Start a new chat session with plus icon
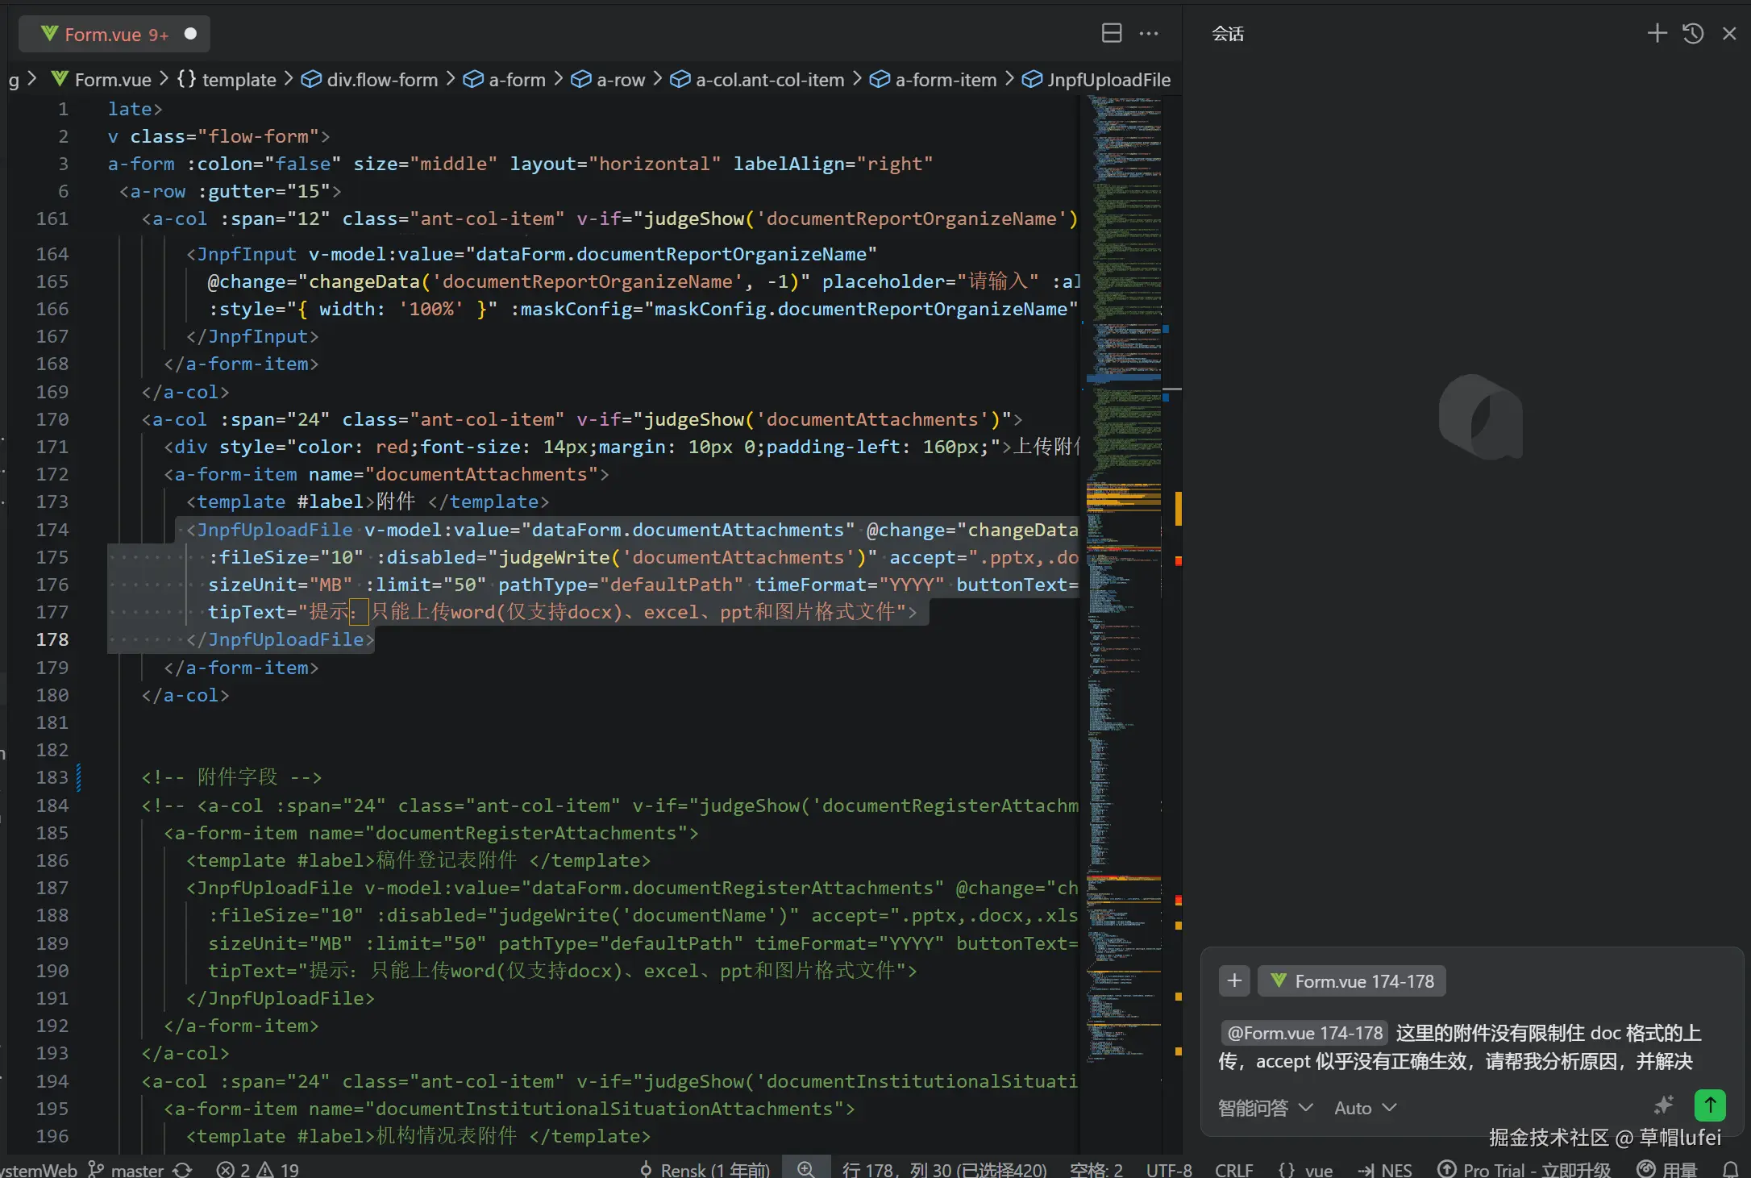 (1657, 33)
